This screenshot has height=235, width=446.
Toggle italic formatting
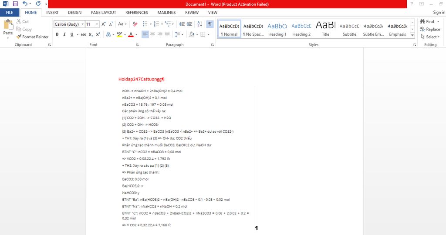64,34
